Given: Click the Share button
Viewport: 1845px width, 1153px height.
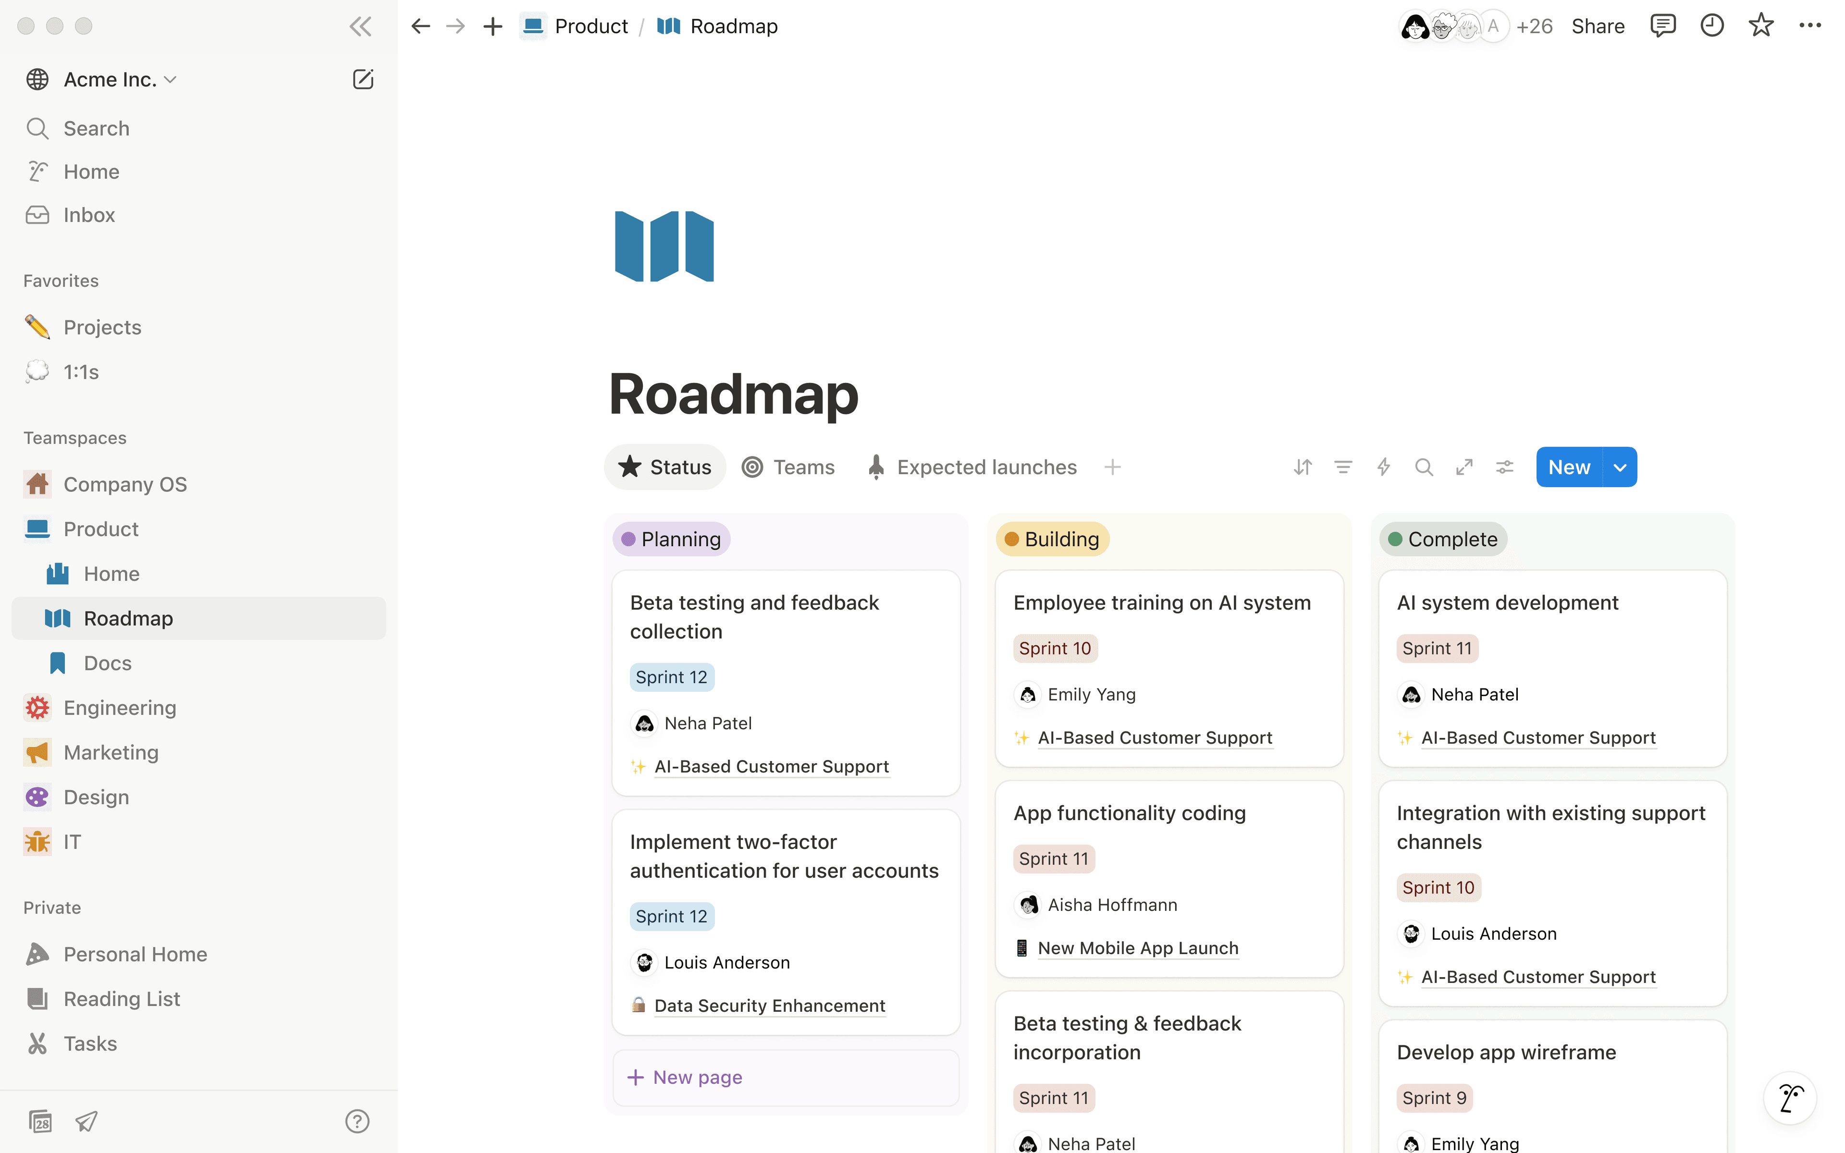Looking at the screenshot, I should 1598,25.
